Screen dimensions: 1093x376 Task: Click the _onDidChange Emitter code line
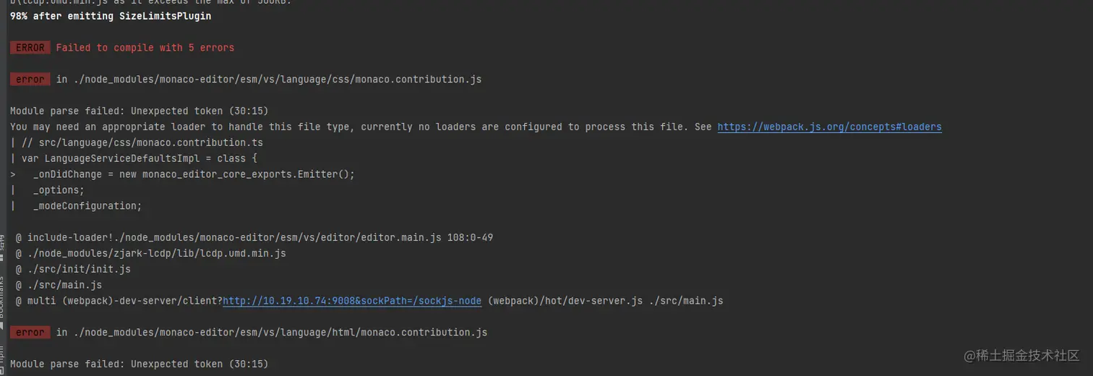coord(194,174)
